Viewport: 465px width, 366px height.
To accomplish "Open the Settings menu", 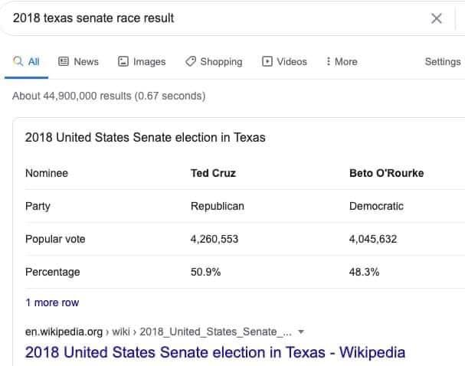I will pos(443,62).
